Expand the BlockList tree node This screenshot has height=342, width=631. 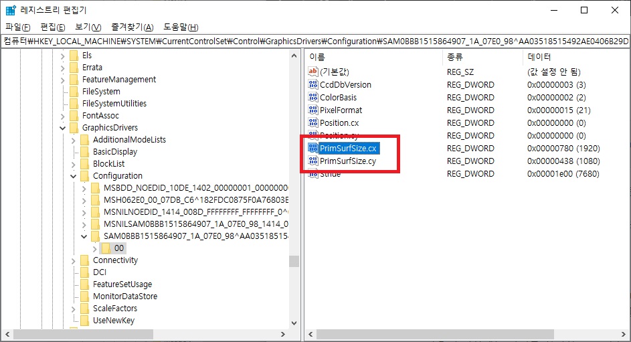coord(73,164)
